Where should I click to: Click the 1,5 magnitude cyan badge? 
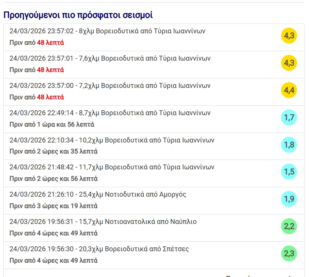click(x=289, y=172)
